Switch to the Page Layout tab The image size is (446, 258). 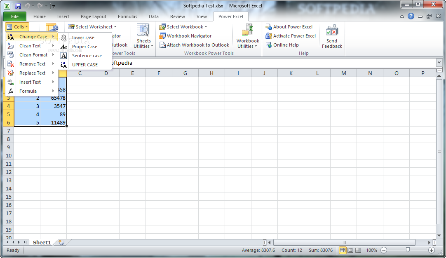pos(93,16)
